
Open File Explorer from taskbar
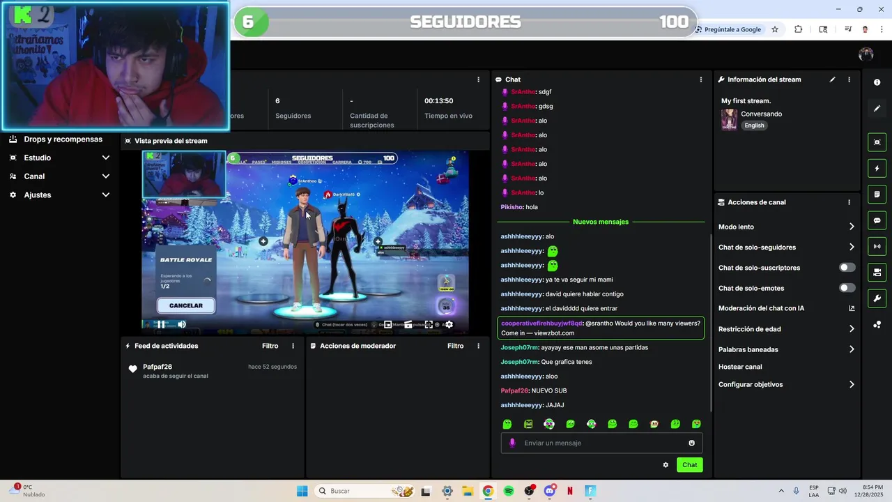coord(467,491)
